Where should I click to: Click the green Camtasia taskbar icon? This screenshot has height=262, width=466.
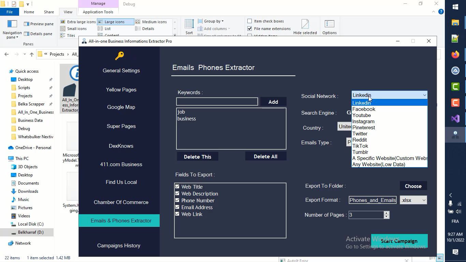click(455, 87)
